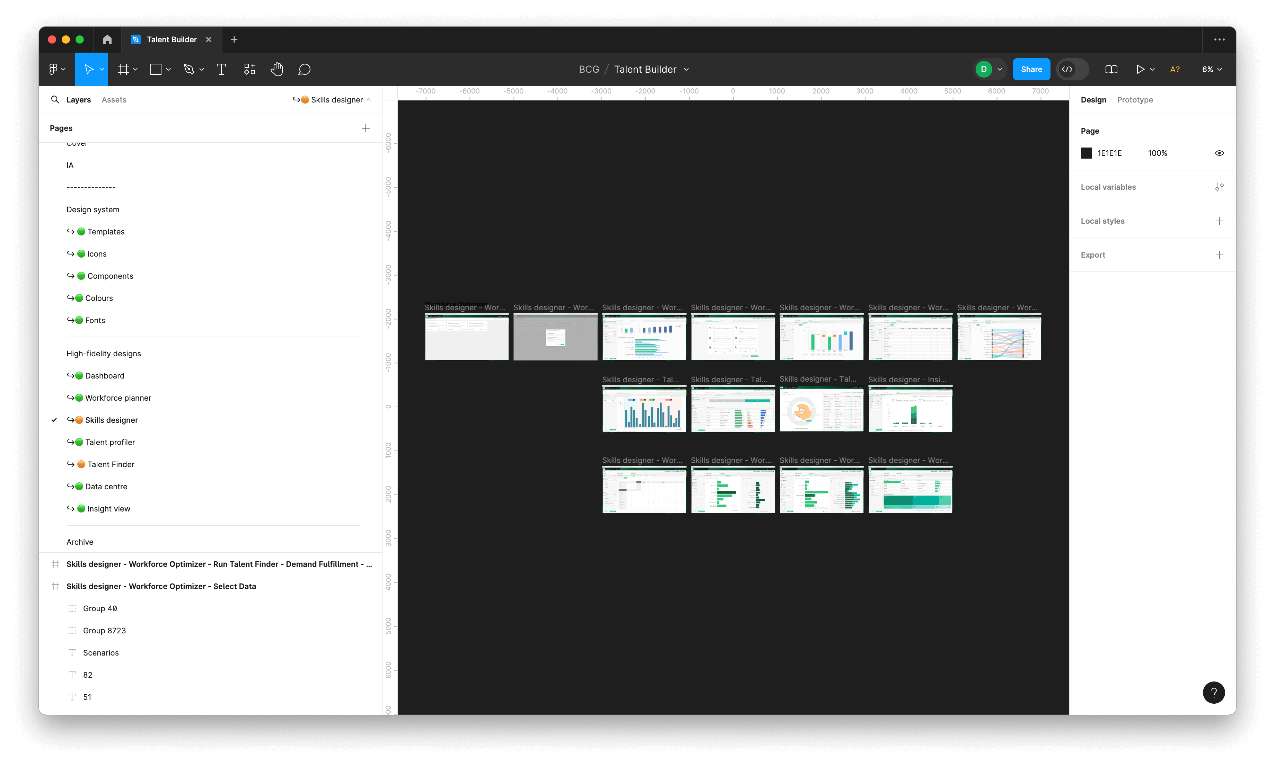Click the home icon tab
Image resolution: width=1275 pixels, height=766 pixels.
[x=107, y=40]
